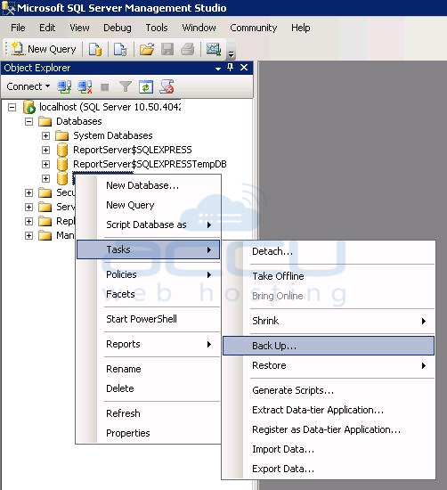This screenshot has width=447, height=490.
Task: Click the Filter funnel icon
Action: (126, 87)
